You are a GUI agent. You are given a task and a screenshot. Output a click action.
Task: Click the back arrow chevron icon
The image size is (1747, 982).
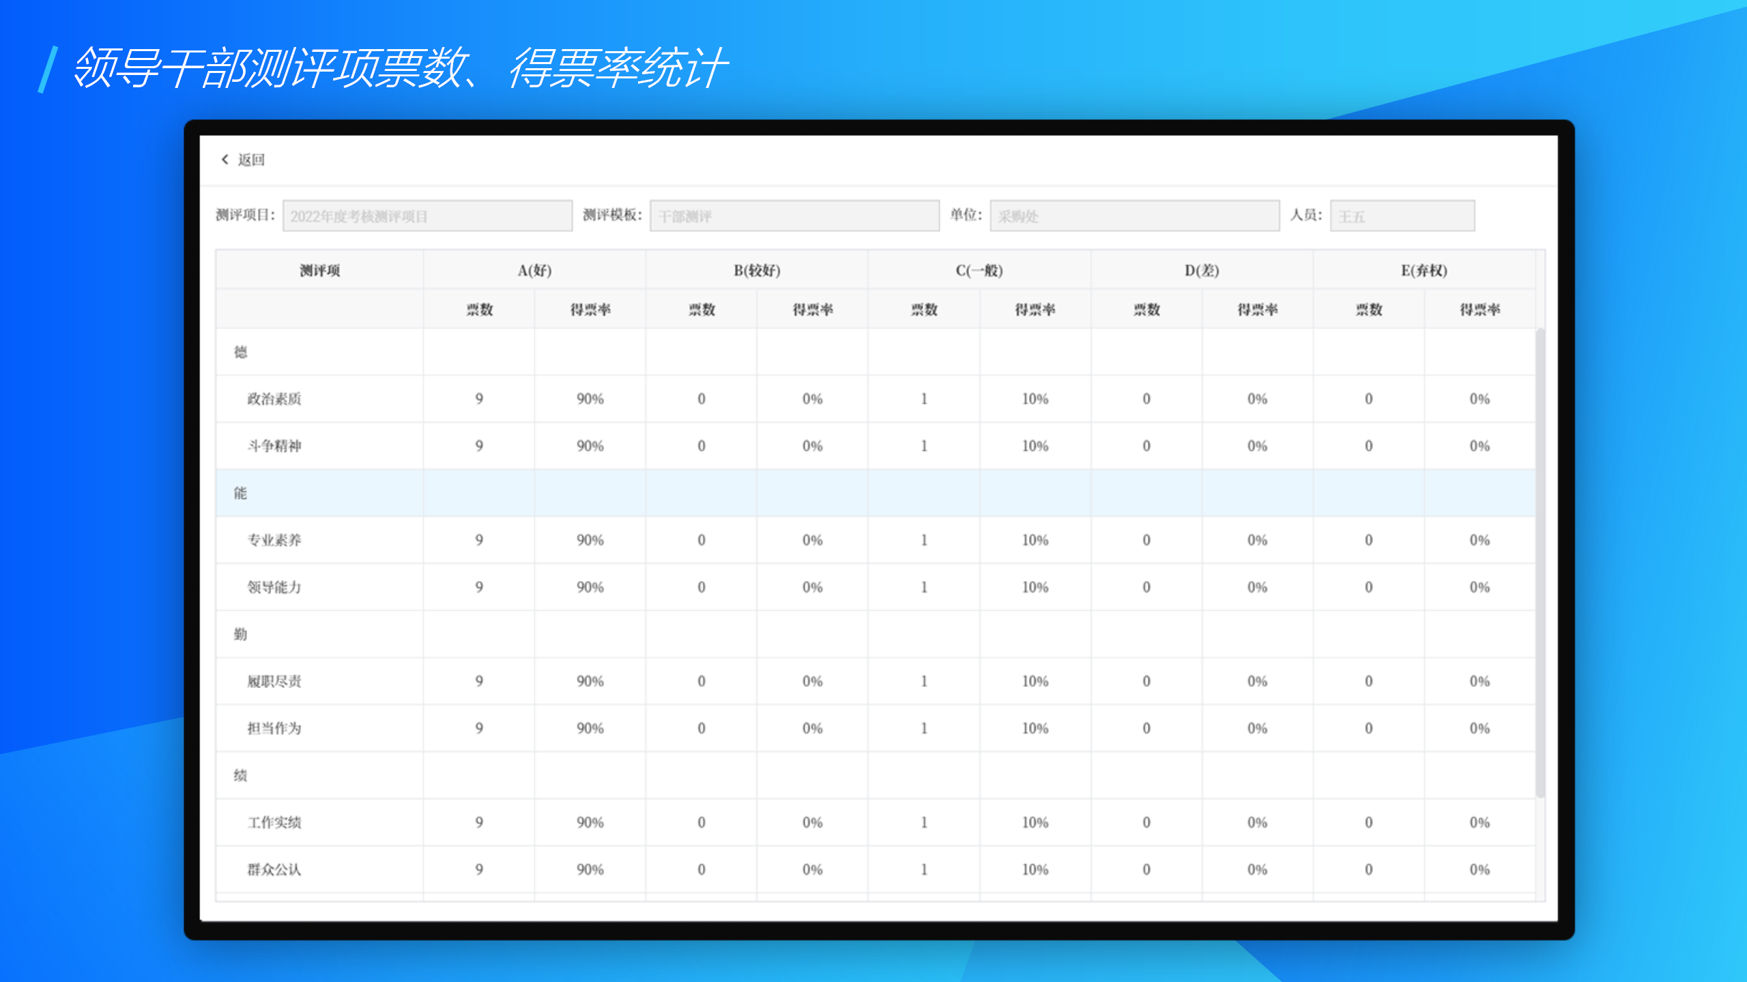point(225,160)
